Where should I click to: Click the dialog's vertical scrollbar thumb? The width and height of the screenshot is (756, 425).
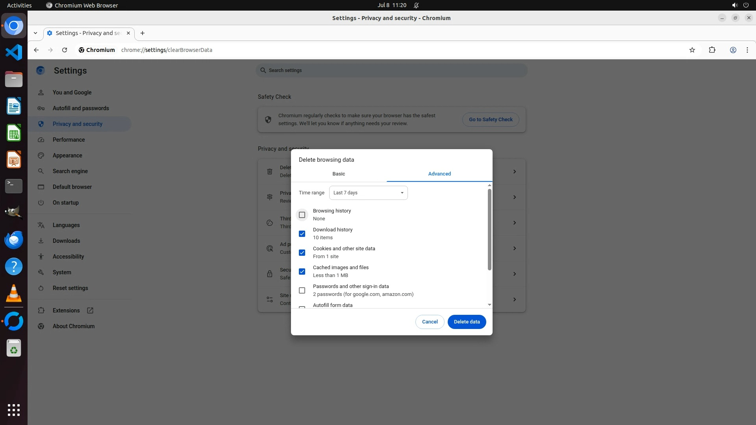[x=489, y=230]
